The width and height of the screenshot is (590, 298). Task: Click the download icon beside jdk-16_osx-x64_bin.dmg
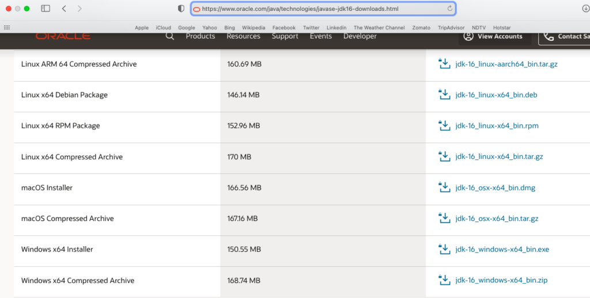(444, 187)
